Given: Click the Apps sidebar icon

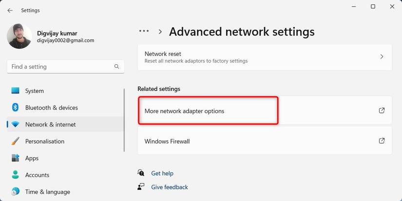Looking at the screenshot, I should click(x=16, y=158).
